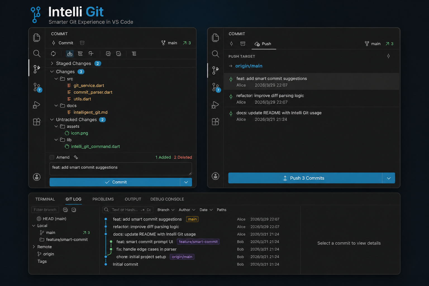Click main branch indicator in left commit header
This screenshot has height=286, width=429.
point(169,43)
